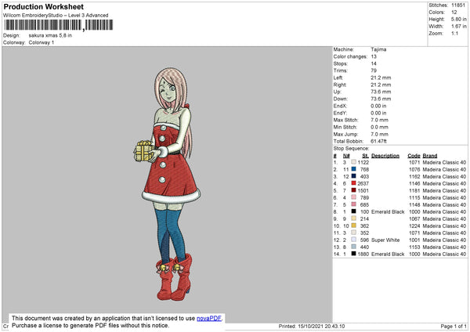
Task: Click 'Madeira Classic 40' in stop row 1
Action: tap(444, 162)
